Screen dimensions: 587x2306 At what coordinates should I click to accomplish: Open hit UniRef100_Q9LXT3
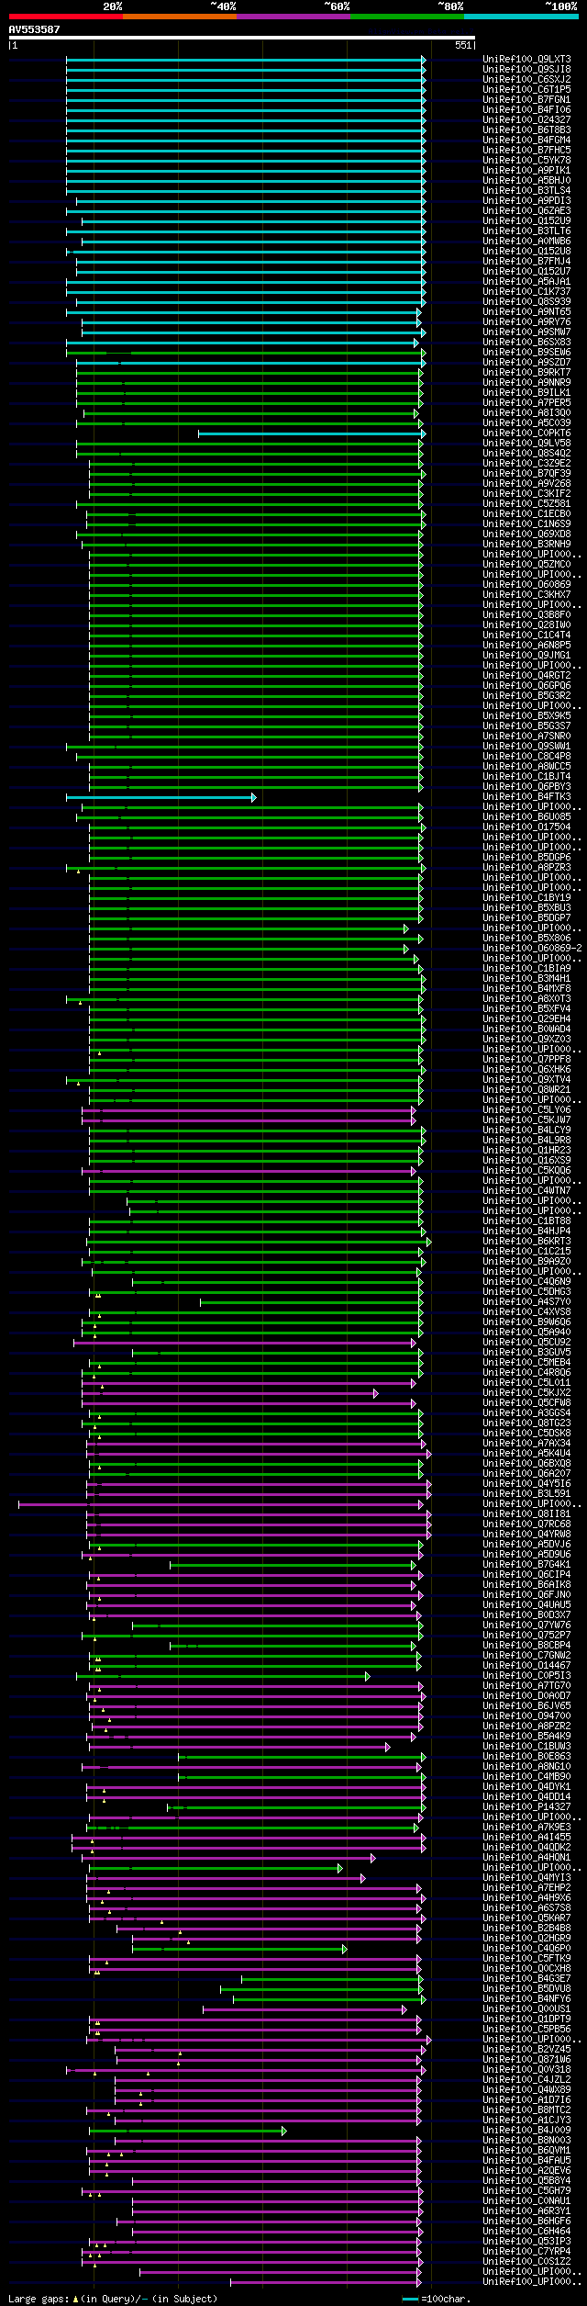526,60
